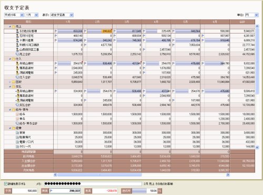The height and width of the screenshot is (195, 263).
Task: Expand the 回収 tree group
Action: click(x=10, y=82)
